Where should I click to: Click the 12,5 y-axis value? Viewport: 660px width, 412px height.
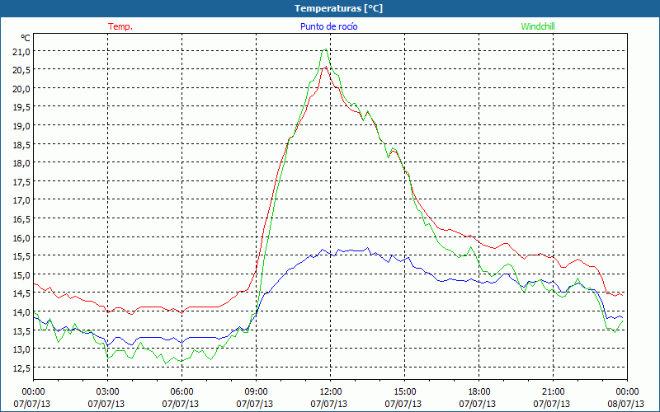pyautogui.click(x=21, y=368)
